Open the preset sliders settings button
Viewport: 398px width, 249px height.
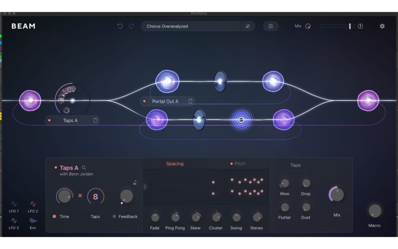(x=271, y=26)
